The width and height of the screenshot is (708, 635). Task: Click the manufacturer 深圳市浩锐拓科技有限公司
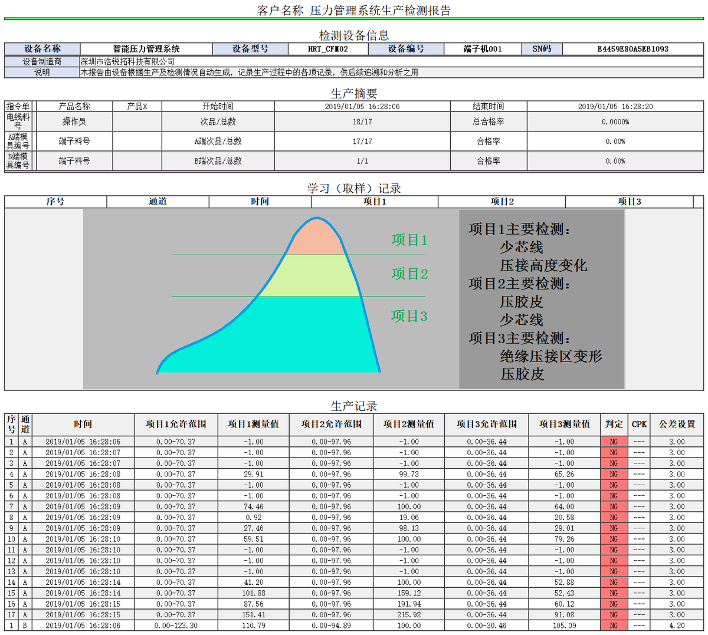[127, 61]
